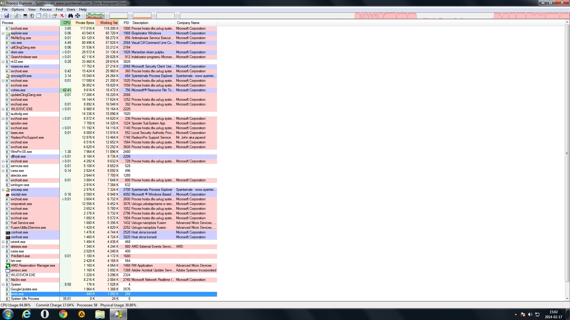Open the Process menu
The image size is (570, 320).
46,9
